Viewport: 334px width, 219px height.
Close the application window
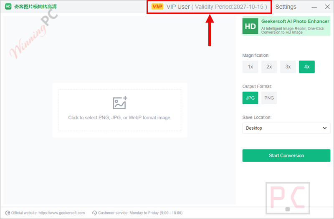coord(327,7)
